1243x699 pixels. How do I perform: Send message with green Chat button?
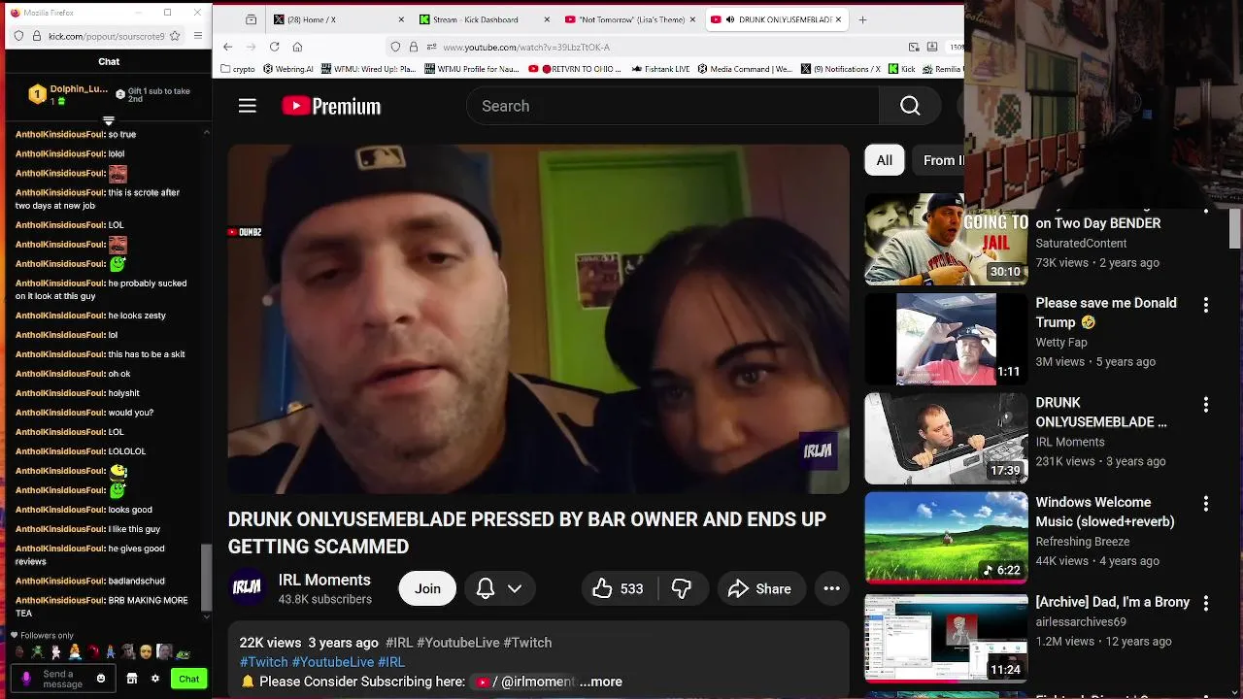(x=188, y=679)
